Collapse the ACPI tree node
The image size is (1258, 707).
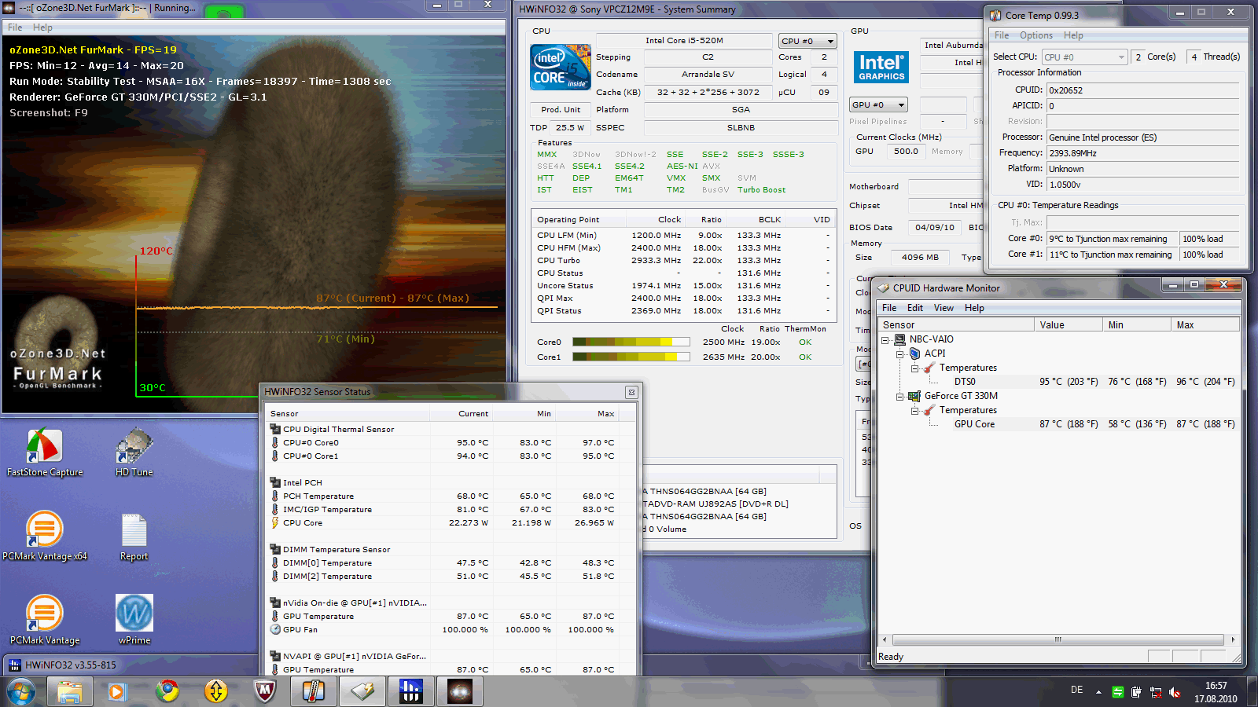tap(900, 354)
